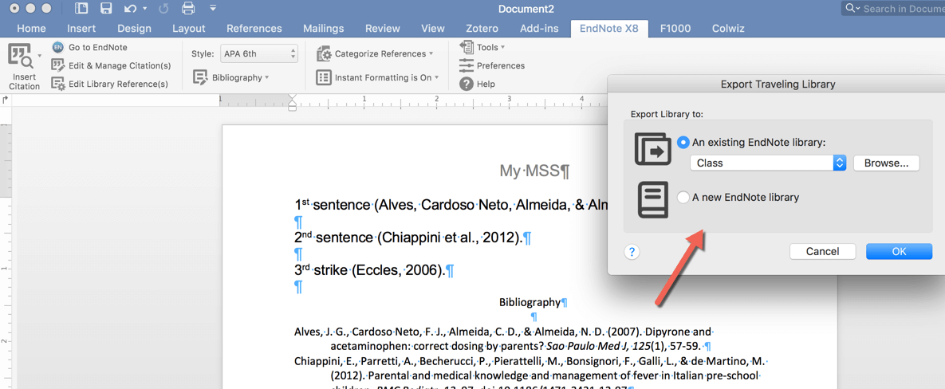945x389 pixels.
Task: Confirm export with OK button
Action: (x=900, y=252)
